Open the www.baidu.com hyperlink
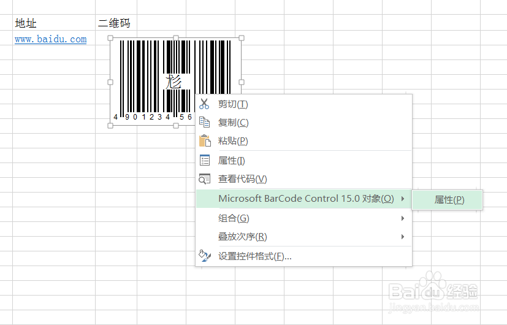The height and width of the screenshot is (325, 507). pyautogui.click(x=51, y=39)
